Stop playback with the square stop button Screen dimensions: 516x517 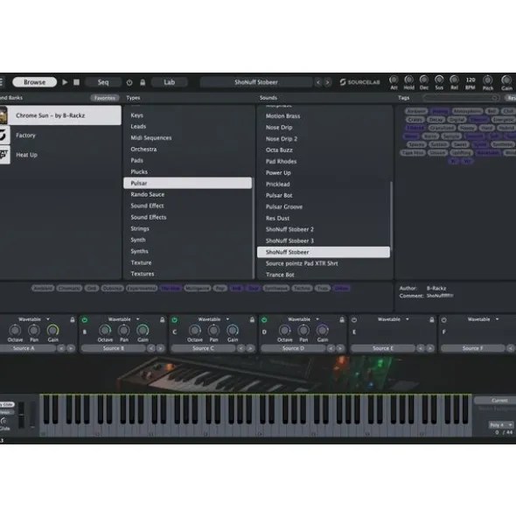[x=76, y=82]
